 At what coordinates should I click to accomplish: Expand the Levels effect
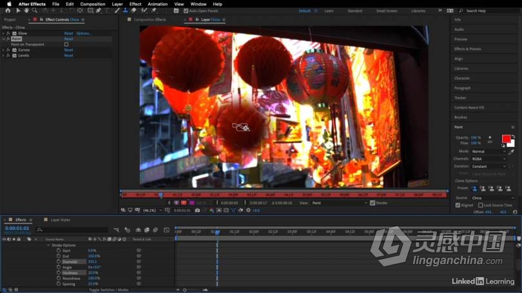click(3, 55)
